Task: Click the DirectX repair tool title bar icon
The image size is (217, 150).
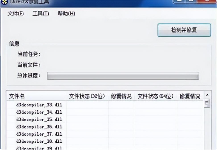Action: (4, 2)
